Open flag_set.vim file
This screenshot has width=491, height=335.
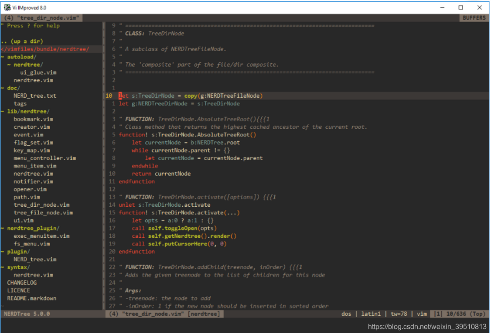[34, 143]
